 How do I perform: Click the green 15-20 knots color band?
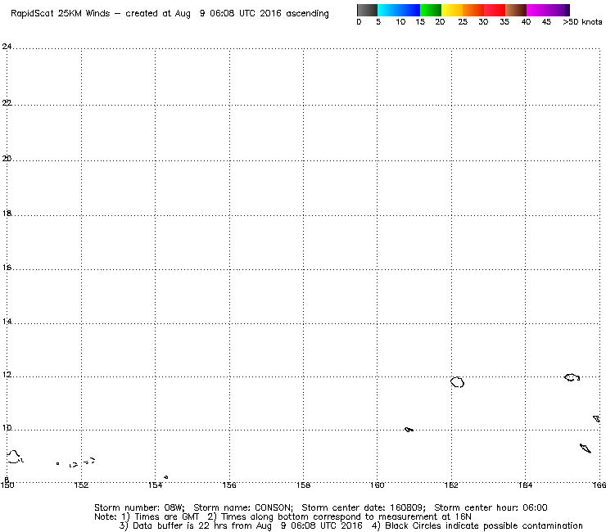tap(431, 10)
